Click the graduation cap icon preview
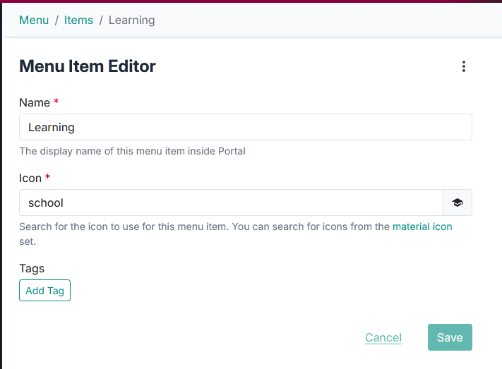Viewport: 502px width, 369px height. [458, 202]
